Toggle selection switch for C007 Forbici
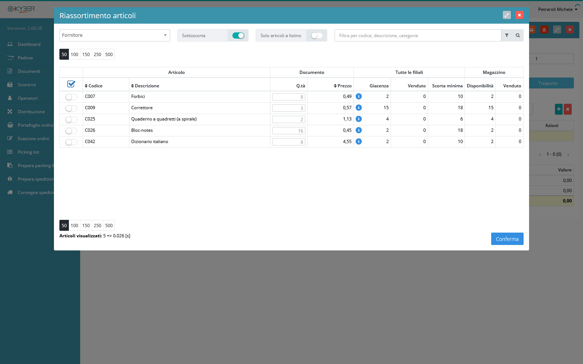The width and height of the screenshot is (583, 364). click(71, 97)
